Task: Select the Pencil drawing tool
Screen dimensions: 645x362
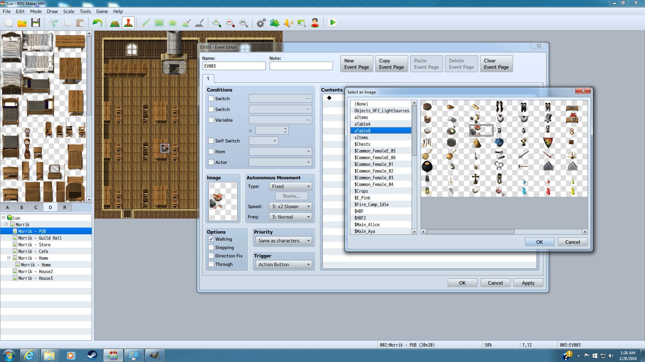Action: (146, 23)
